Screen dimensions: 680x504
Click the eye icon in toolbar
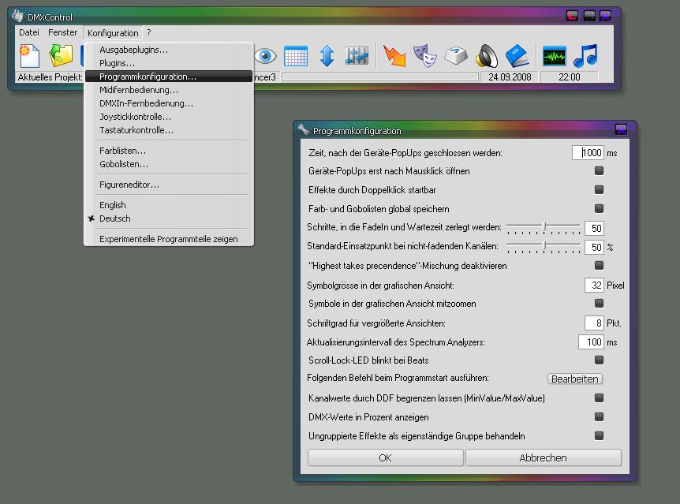click(x=265, y=56)
